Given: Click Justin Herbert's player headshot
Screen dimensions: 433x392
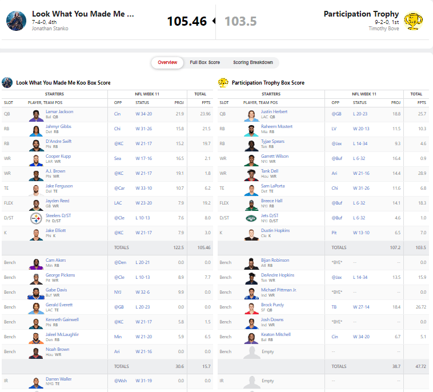Looking at the screenshot, I should (x=252, y=115).
